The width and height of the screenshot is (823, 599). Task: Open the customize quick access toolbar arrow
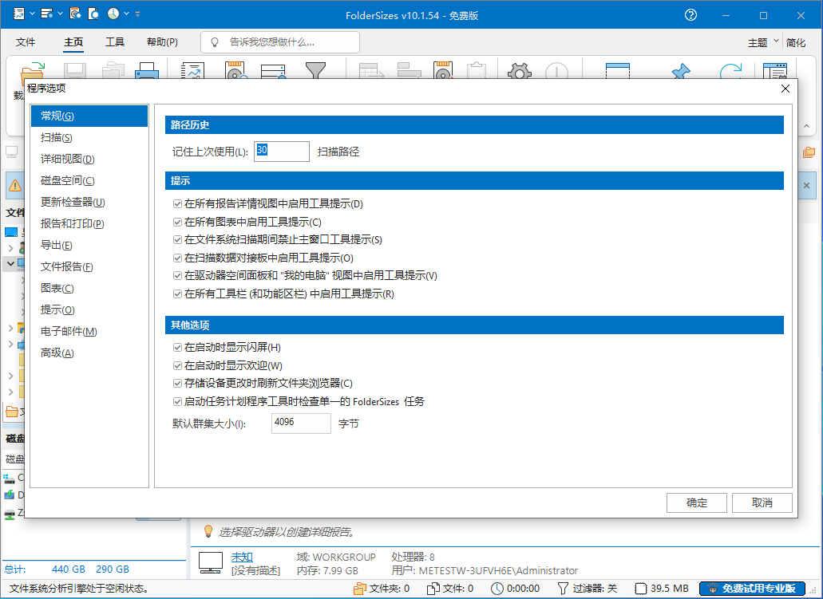137,14
